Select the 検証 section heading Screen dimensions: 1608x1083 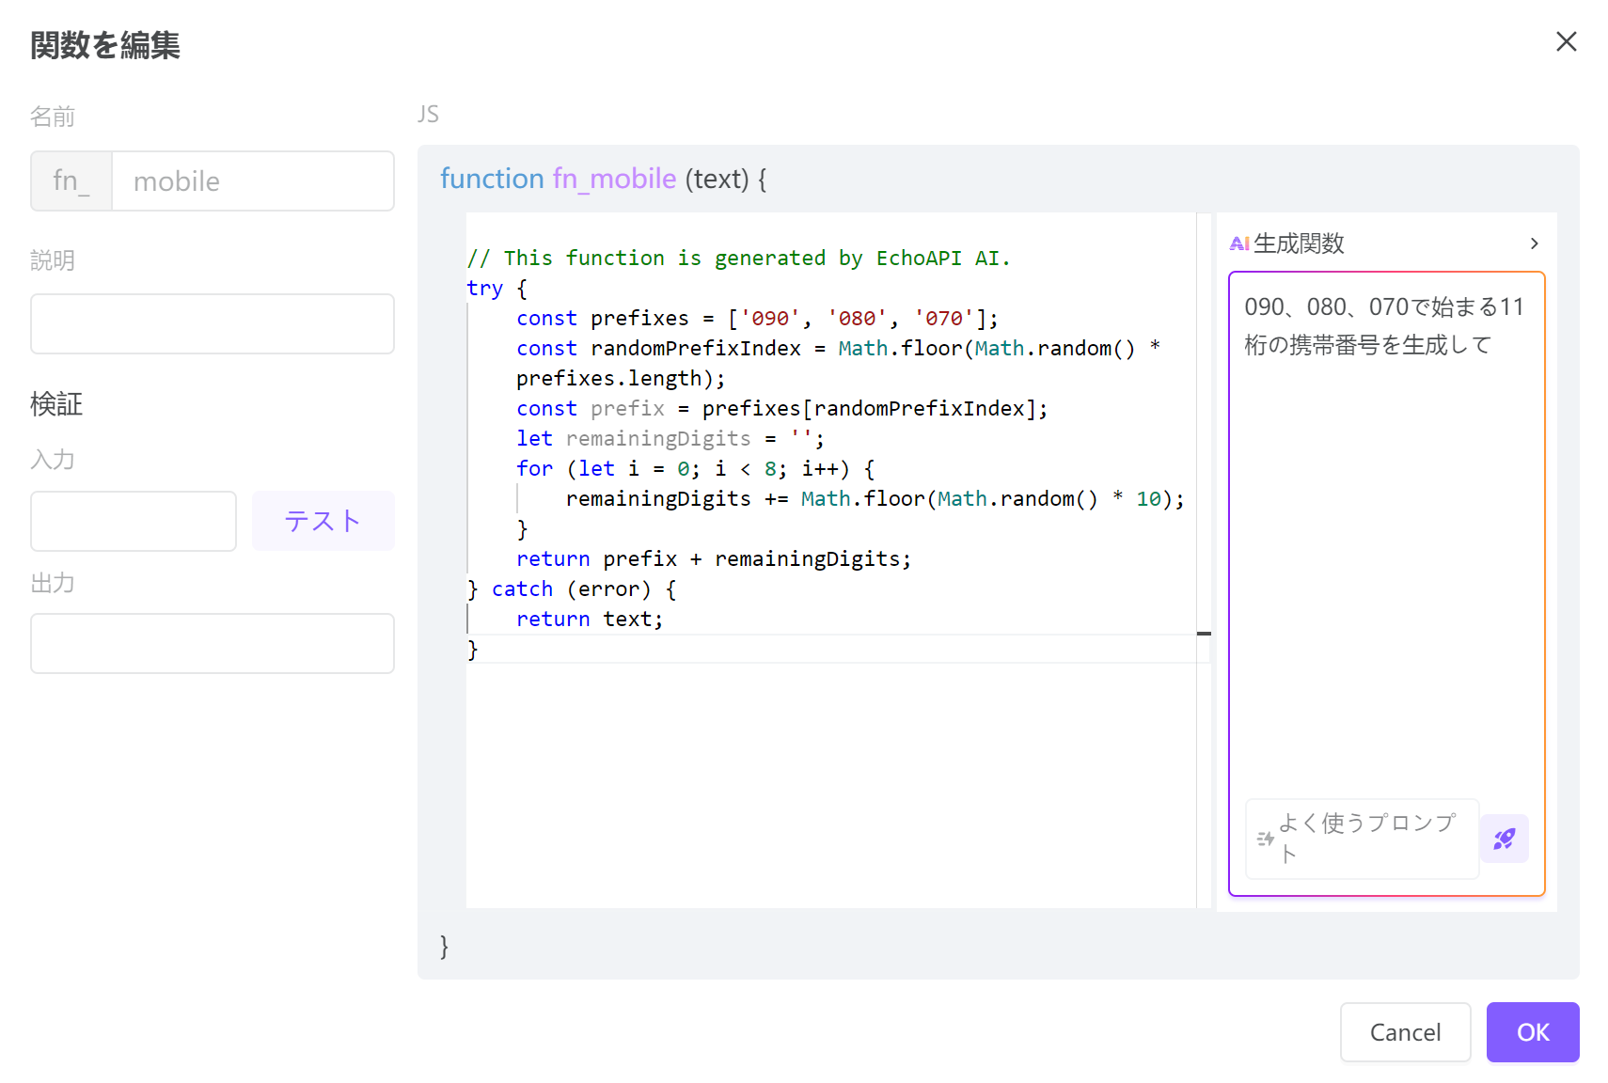pyautogui.click(x=56, y=404)
